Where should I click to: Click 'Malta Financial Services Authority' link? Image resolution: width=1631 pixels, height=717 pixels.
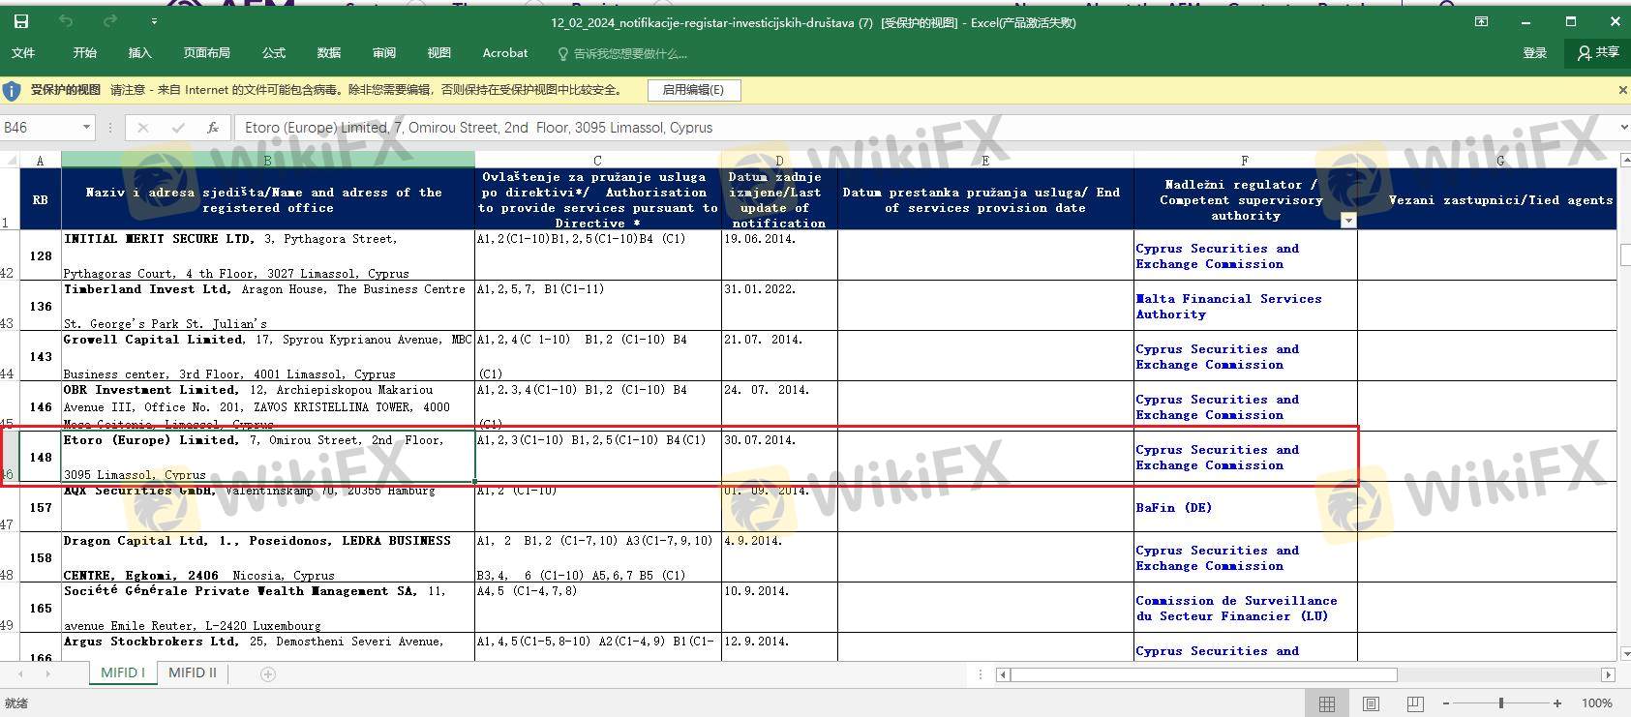[x=1228, y=307]
